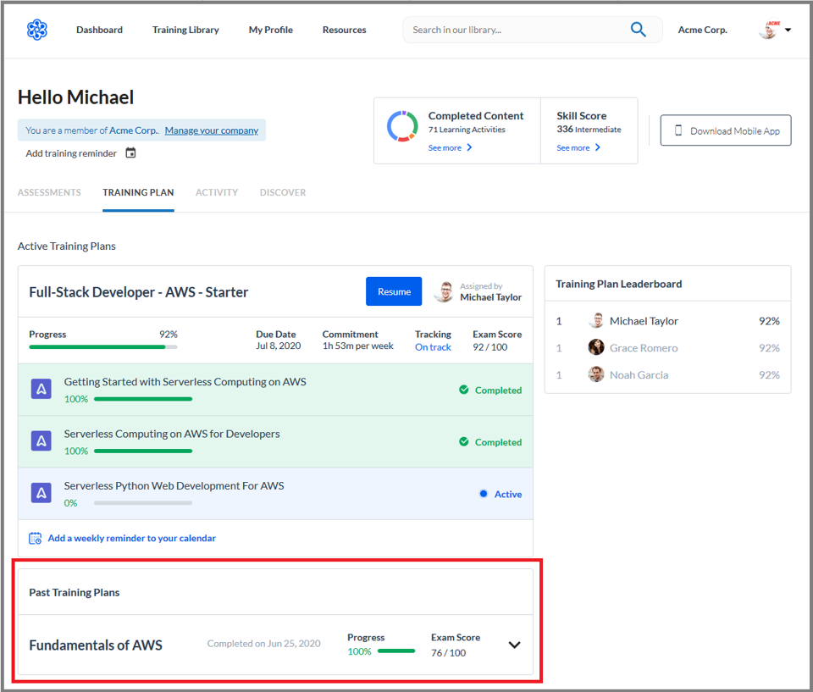Click the Full-Stack Developer - AWS - Starter title
The image size is (813, 692).
coord(138,292)
